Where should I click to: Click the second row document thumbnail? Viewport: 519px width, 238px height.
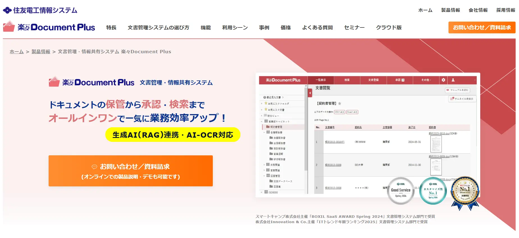436,167
